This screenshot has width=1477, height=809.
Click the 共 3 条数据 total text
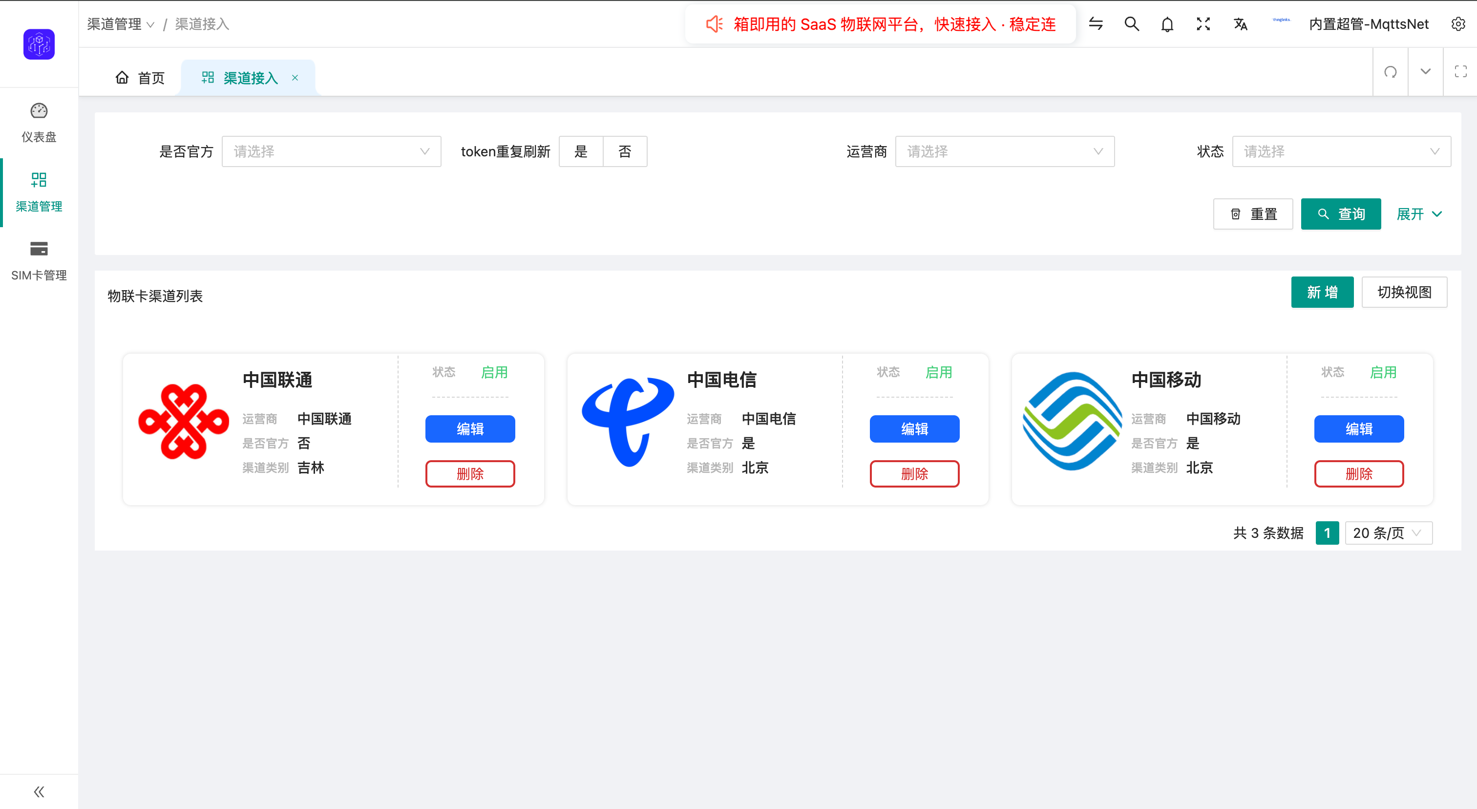click(x=1268, y=533)
